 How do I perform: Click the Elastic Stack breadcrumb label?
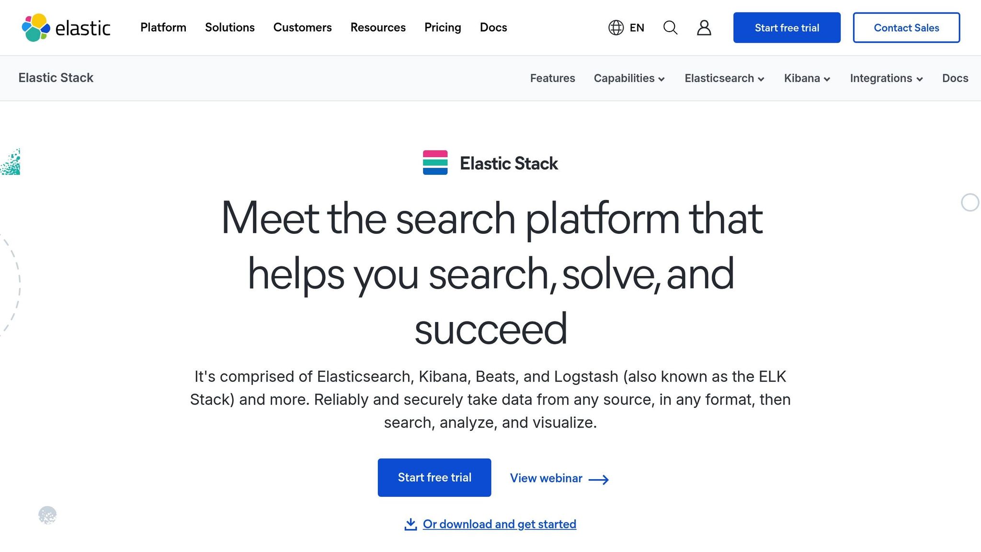click(x=56, y=78)
